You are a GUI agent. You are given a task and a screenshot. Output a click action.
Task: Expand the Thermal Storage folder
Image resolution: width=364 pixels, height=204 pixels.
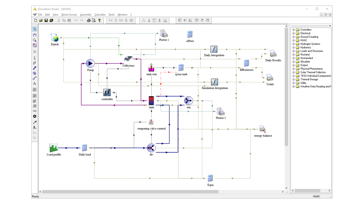coord(293,79)
